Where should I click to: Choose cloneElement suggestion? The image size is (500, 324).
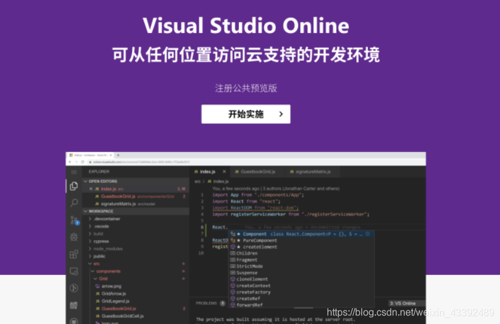click(302, 279)
